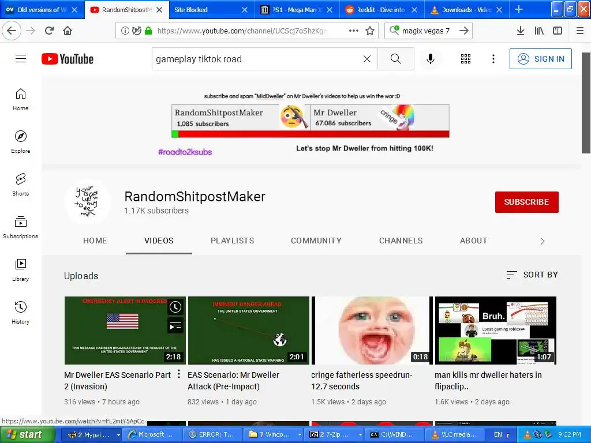The image size is (591, 443).
Task: Open the COMMUNITY tab
Action: click(316, 241)
